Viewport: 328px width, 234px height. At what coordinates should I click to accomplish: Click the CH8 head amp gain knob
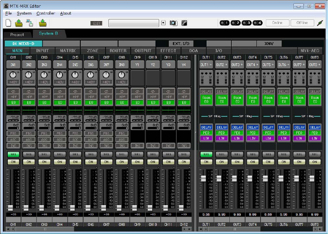coord(121,75)
